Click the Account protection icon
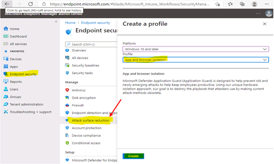The height and width of the screenshot is (164, 274). [67, 128]
